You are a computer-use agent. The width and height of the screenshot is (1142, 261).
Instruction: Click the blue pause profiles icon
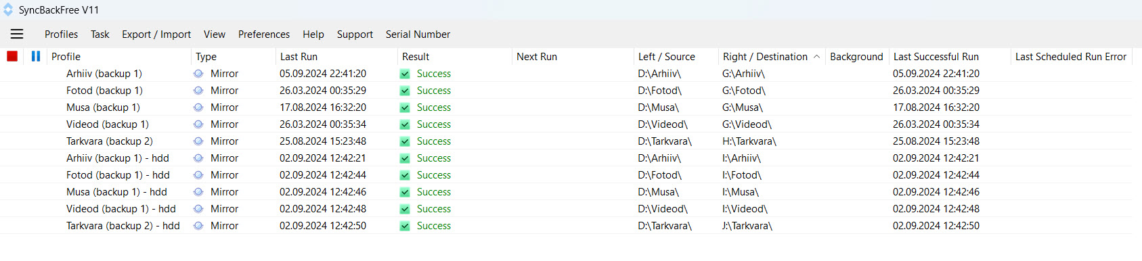[36, 56]
